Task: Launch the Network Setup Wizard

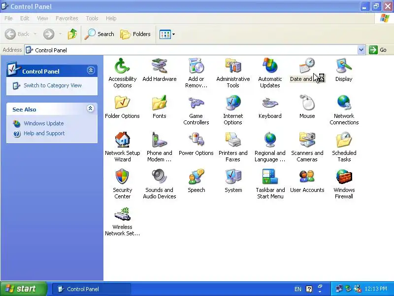Action: click(122, 147)
